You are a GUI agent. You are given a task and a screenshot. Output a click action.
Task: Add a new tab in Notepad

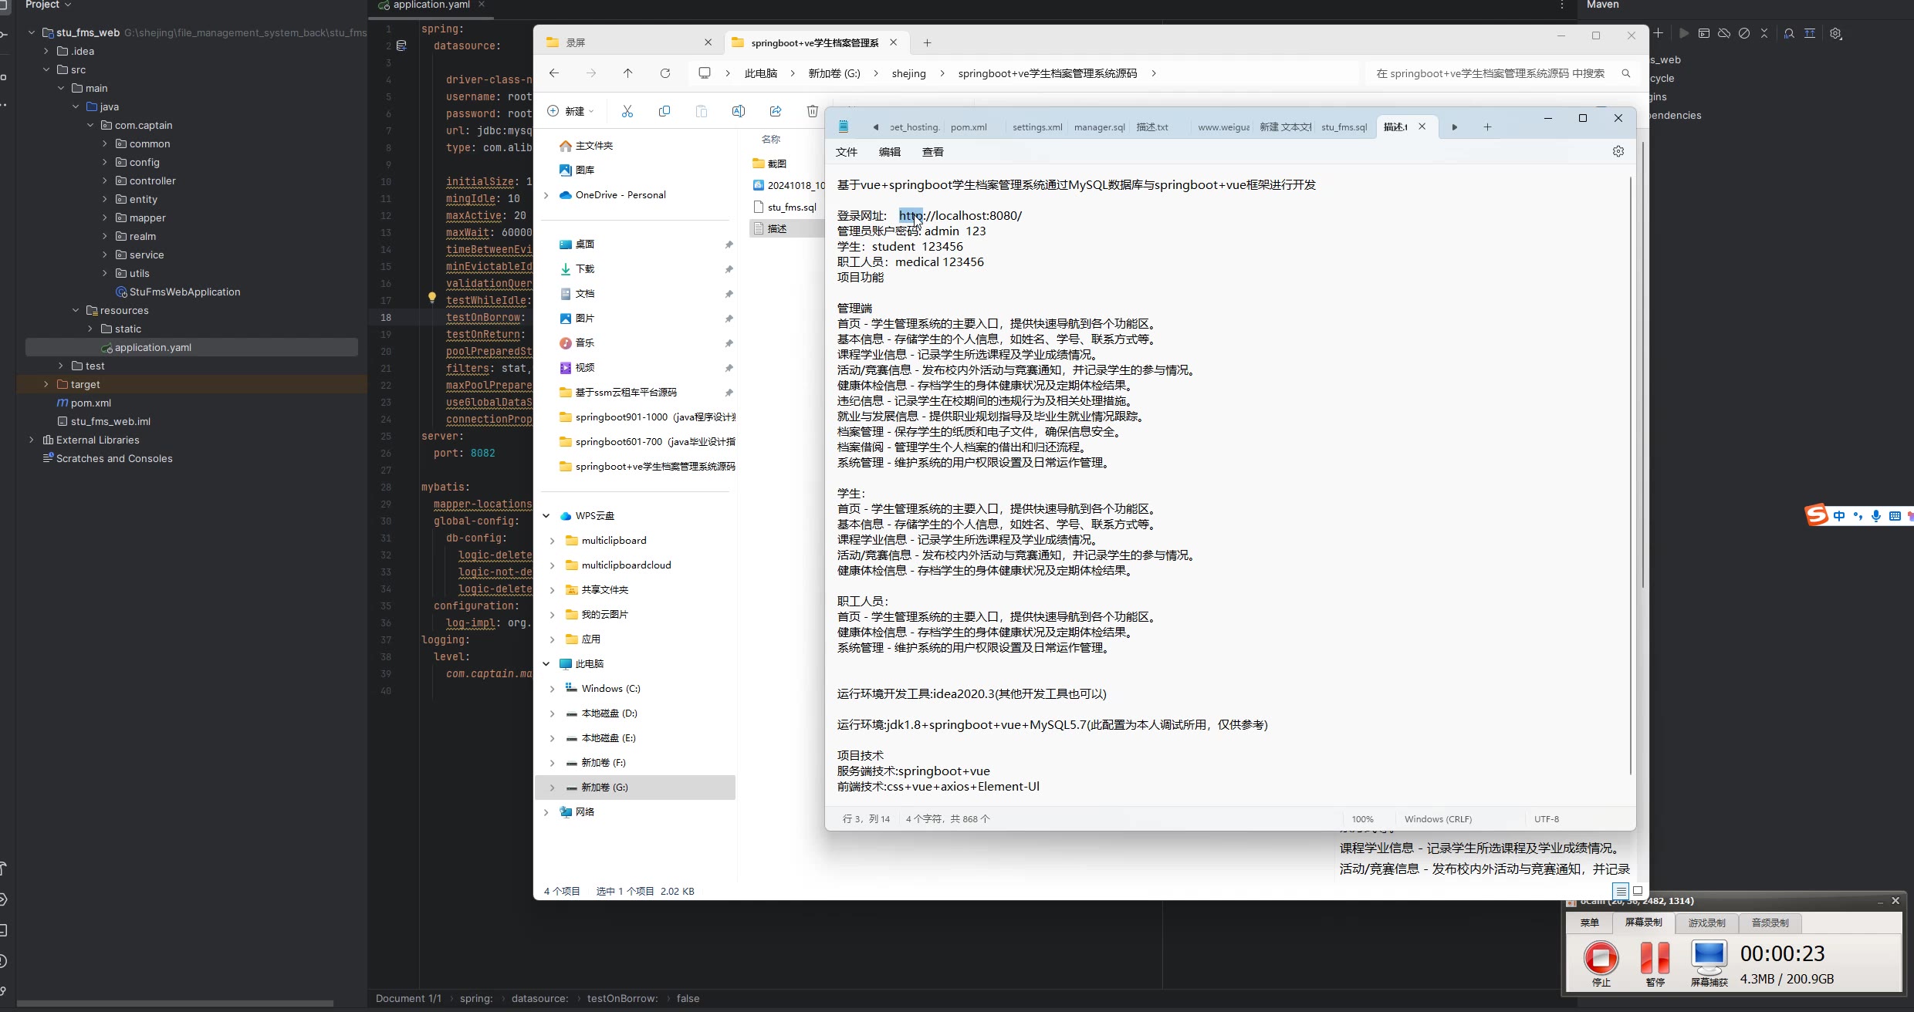tap(1486, 127)
